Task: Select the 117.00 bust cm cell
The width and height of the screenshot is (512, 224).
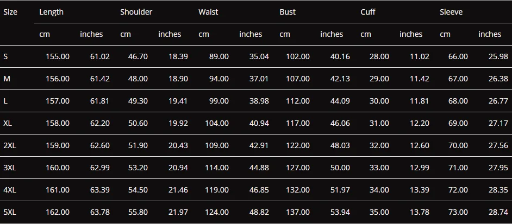Action: [x=298, y=123]
